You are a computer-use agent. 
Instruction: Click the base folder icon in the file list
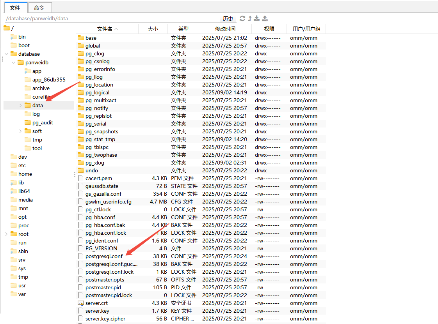(x=81, y=38)
